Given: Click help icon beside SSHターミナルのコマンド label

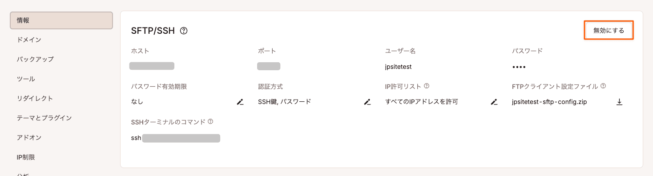Looking at the screenshot, I should coord(210,121).
